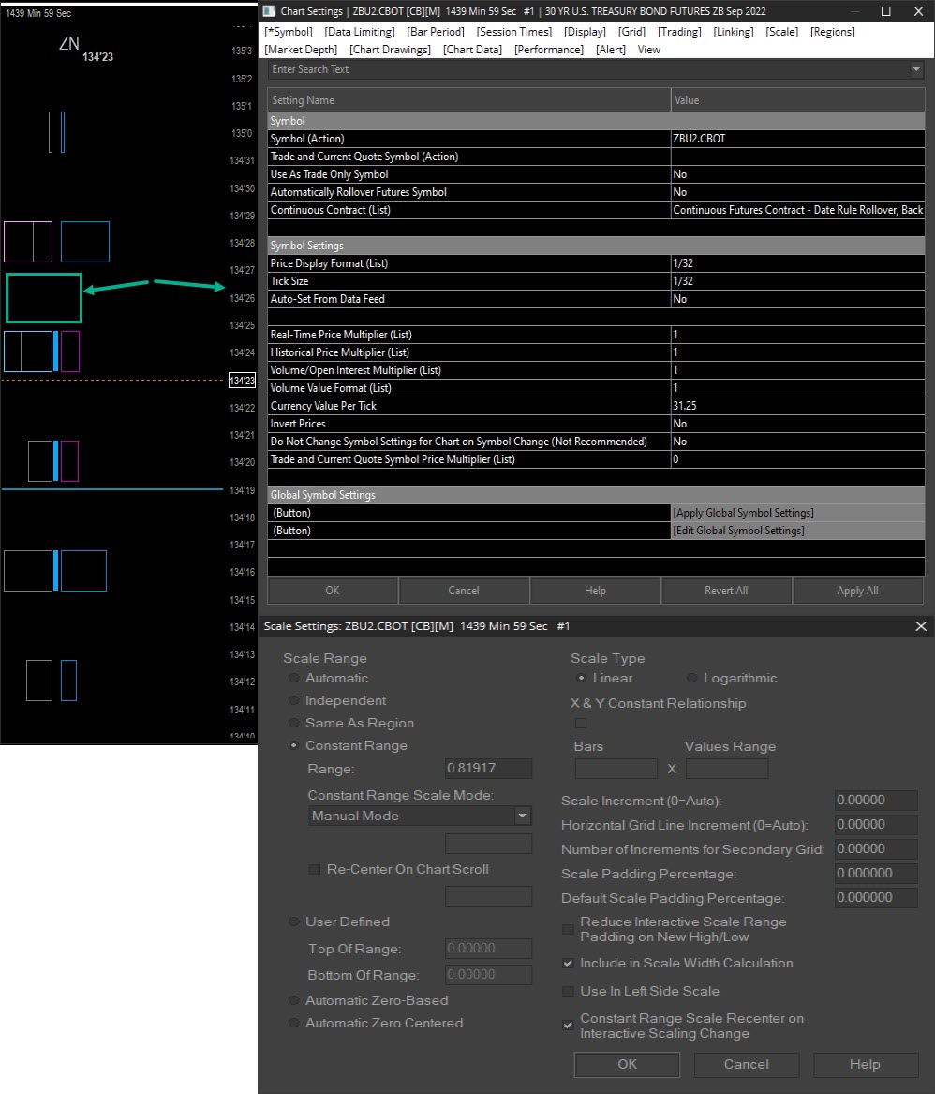Image resolution: width=935 pixels, height=1094 pixels.
Task: Select Linear scale type
Action: tap(581, 678)
